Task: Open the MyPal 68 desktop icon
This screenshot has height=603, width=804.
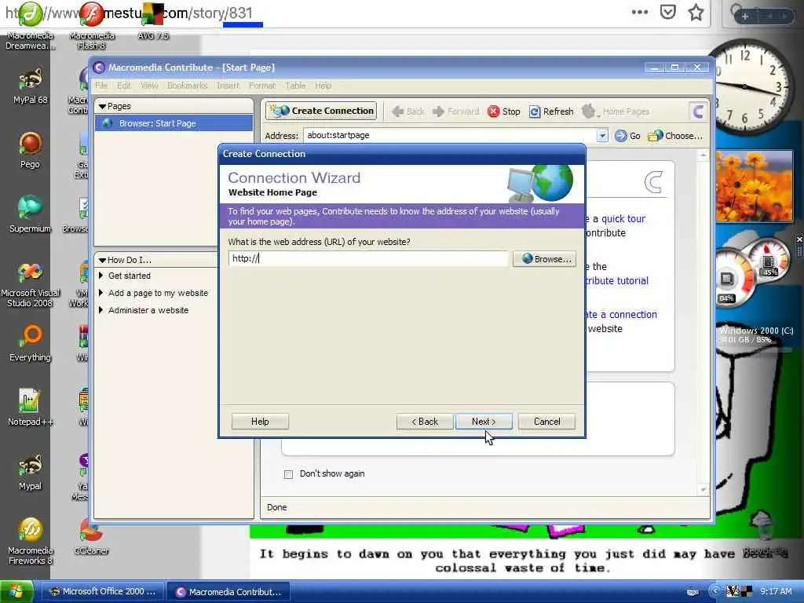Action: (x=31, y=86)
